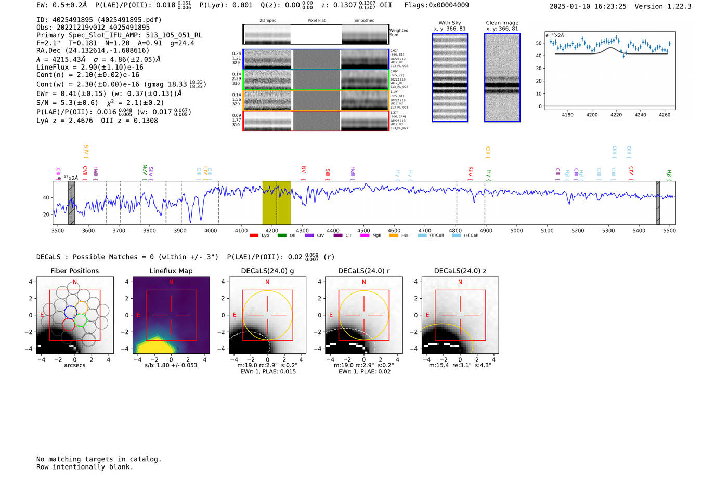Open the Clean Image cutout
Image resolution: width=728 pixels, height=495 pixels.
click(x=502, y=77)
